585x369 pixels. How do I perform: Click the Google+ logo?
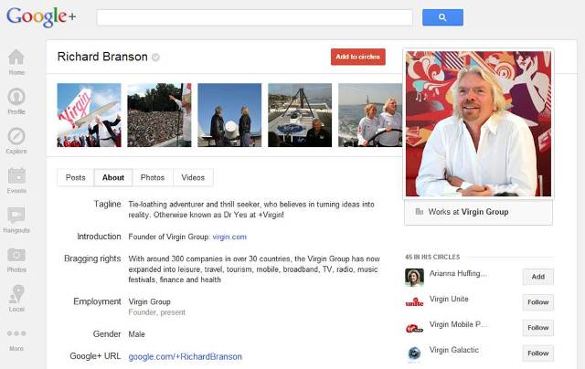click(x=41, y=17)
